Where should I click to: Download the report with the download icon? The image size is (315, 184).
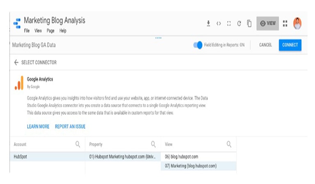(x=208, y=23)
